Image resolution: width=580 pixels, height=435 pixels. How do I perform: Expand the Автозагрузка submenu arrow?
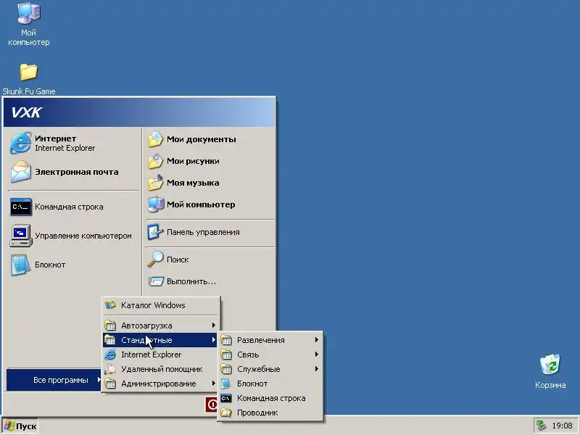[213, 325]
